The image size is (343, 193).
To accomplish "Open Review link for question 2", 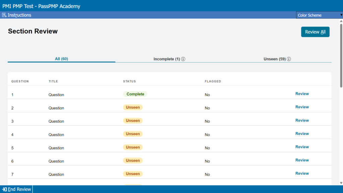I will click(x=302, y=107).
